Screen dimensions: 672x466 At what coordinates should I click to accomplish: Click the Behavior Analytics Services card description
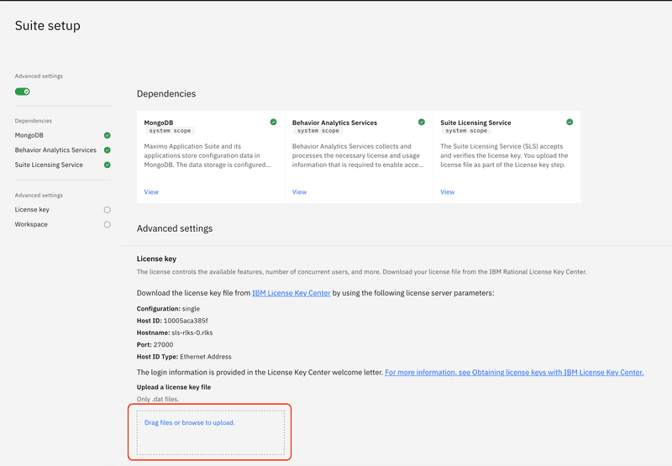coord(358,155)
